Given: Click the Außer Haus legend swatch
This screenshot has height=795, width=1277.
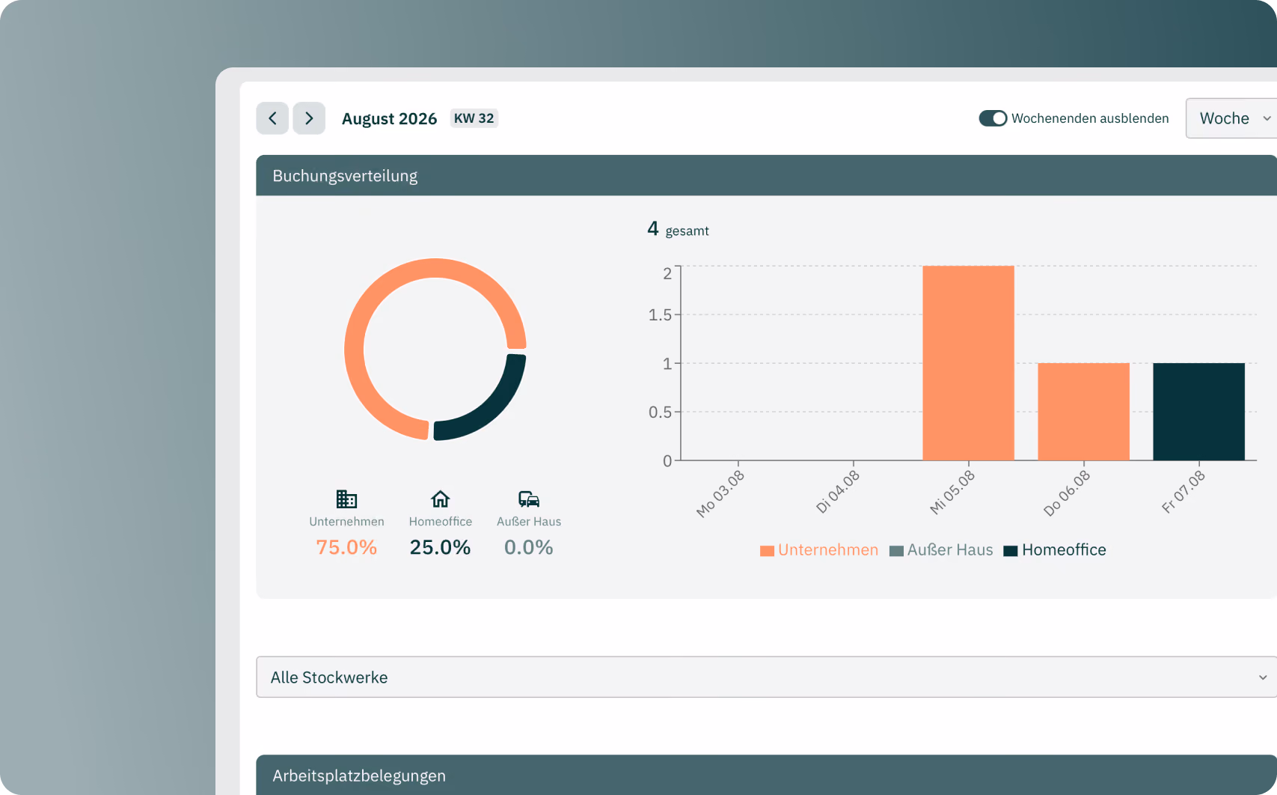Looking at the screenshot, I should 896,551.
